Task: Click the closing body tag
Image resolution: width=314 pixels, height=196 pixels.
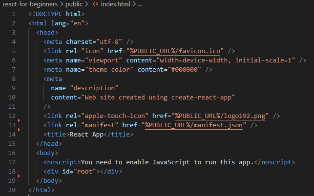Action: pos(49,181)
